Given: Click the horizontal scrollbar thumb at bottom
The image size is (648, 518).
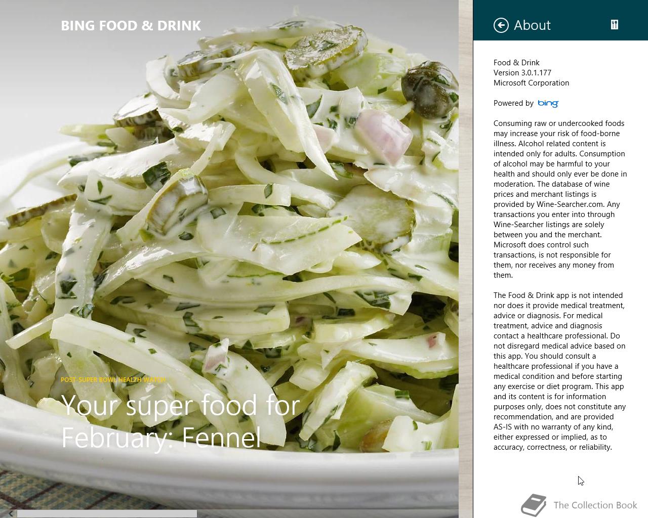Looking at the screenshot, I should coord(107,514).
